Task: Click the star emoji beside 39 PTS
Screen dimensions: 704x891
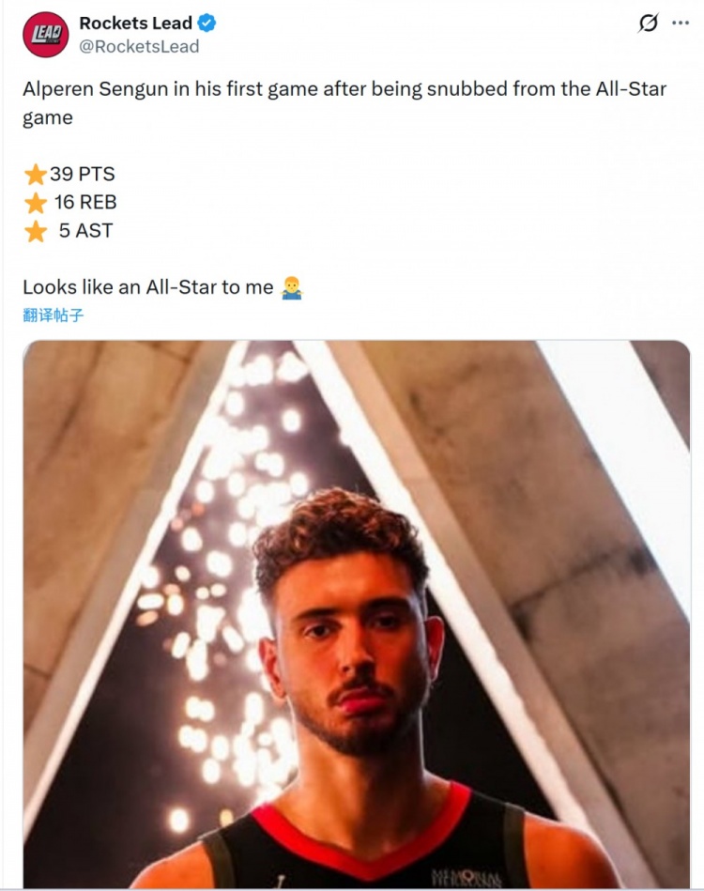Action: 36,174
